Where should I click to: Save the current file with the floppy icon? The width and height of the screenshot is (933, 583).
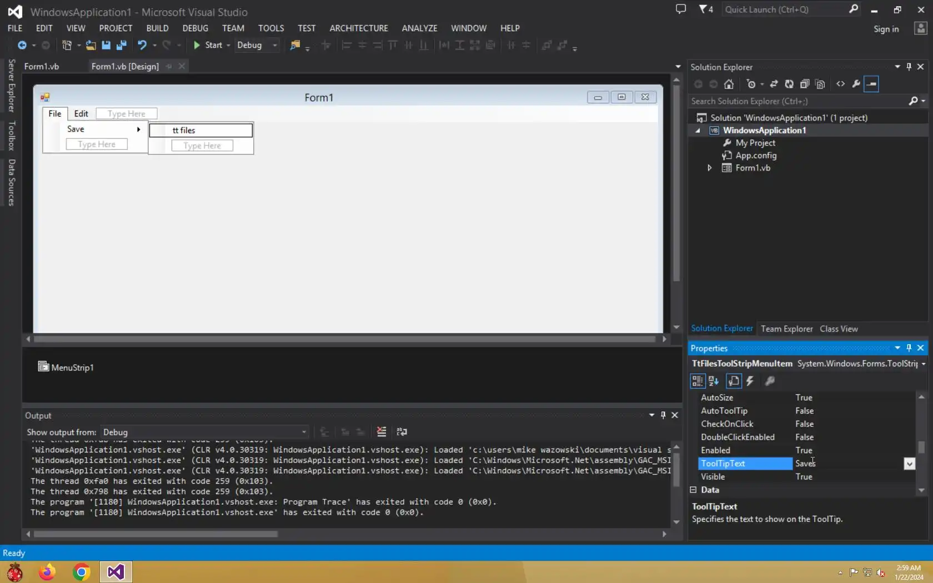click(x=106, y=45)
